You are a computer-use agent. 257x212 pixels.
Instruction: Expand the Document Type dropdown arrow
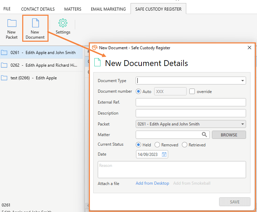[x=243, y=81]
